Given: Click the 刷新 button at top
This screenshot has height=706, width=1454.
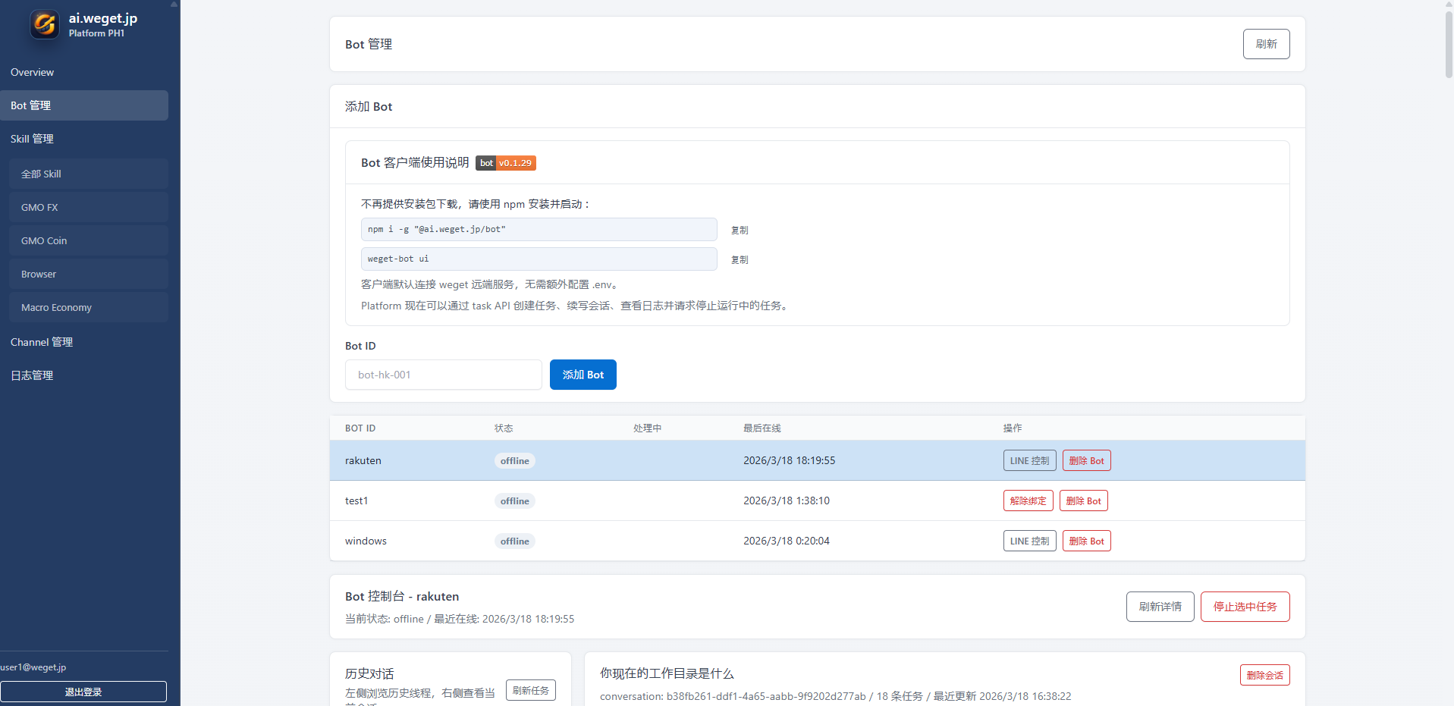Looking at the screenshot, I should (1266, 44).
